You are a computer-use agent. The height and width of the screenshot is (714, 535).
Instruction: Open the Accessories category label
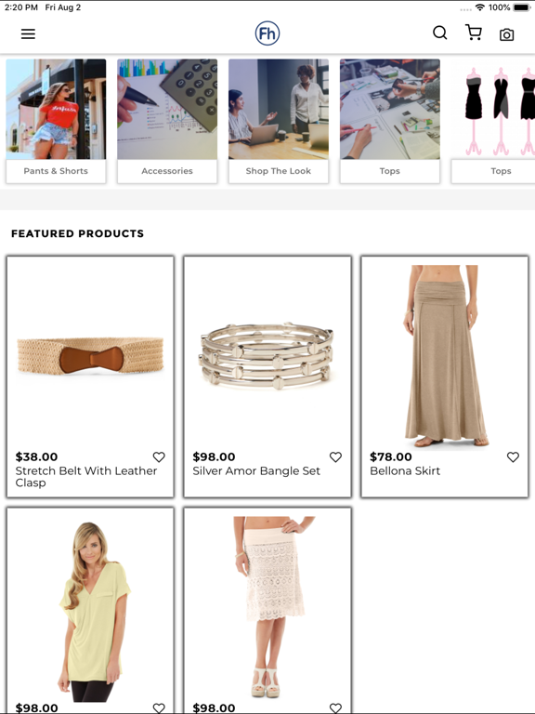(x=167, y=171)
